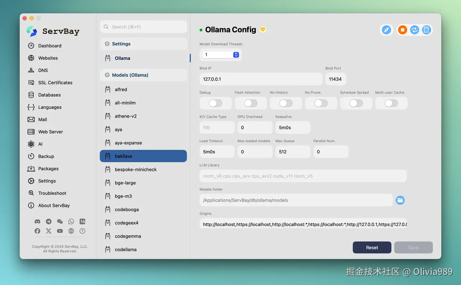Collapse the Settings section chevron
The height and width of the screenshot is (285, 461).
[107, 44]
